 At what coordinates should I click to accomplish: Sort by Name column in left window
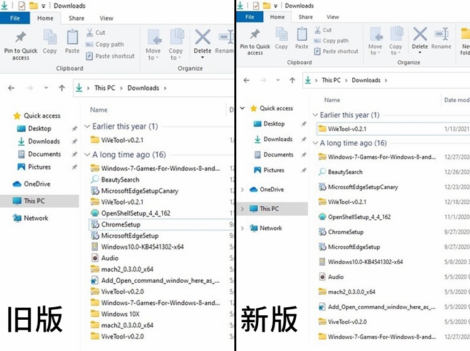[98, 110]
